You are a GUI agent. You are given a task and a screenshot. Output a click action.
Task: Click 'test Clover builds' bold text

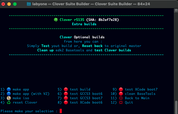coord(113,50)
